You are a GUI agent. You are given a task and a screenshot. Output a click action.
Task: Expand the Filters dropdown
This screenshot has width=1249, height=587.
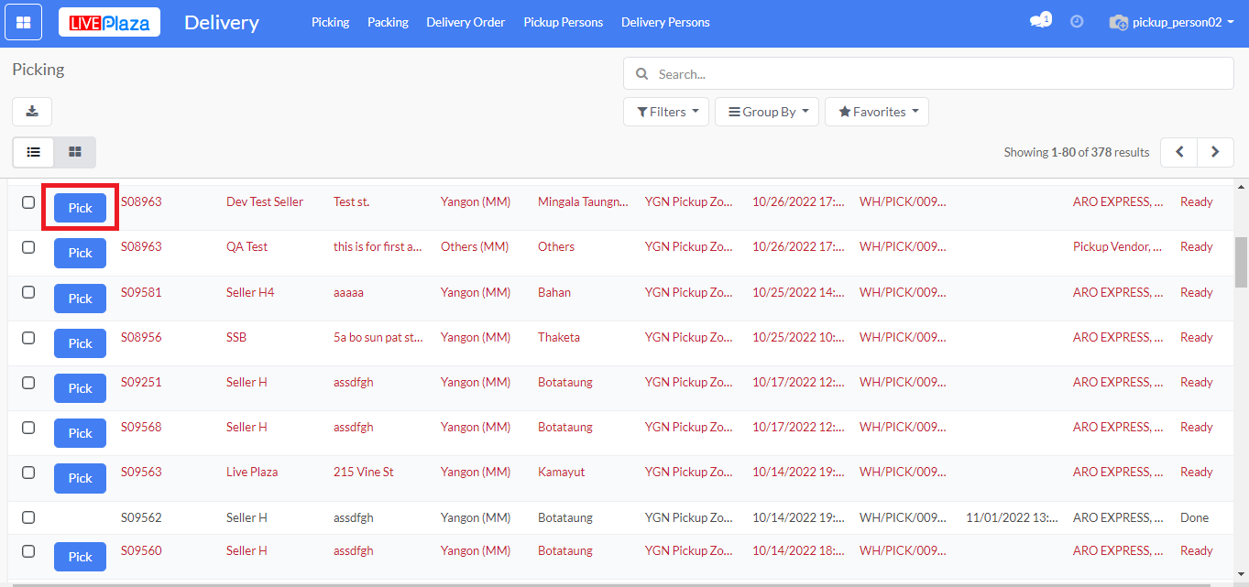click(666, 112)
